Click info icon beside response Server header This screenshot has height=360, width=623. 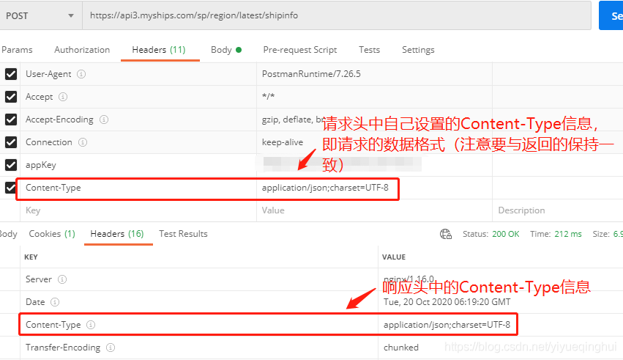click(x=62, y=279)
